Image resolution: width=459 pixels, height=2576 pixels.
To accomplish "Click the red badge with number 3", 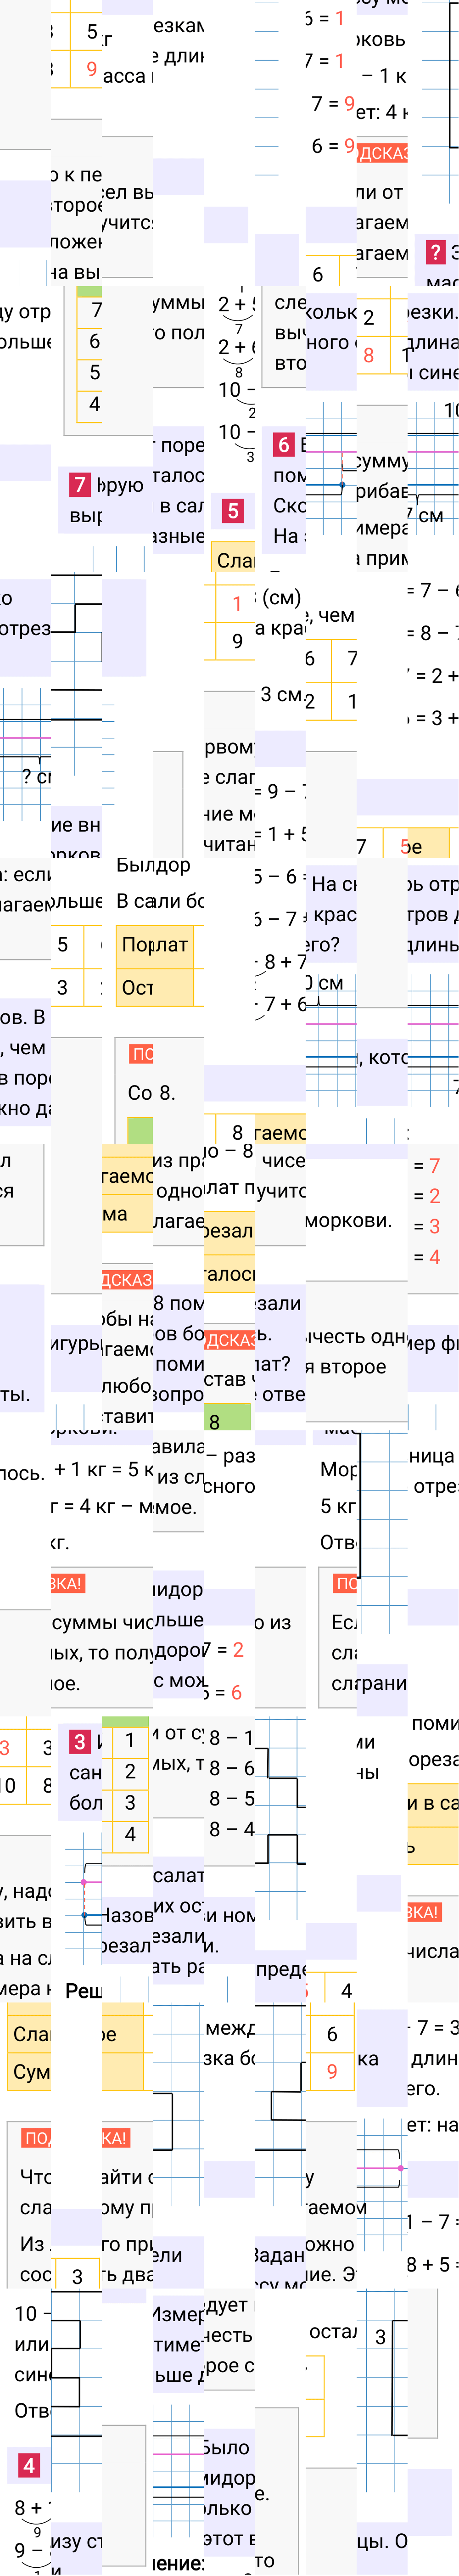I will [x=80, y=1741].
